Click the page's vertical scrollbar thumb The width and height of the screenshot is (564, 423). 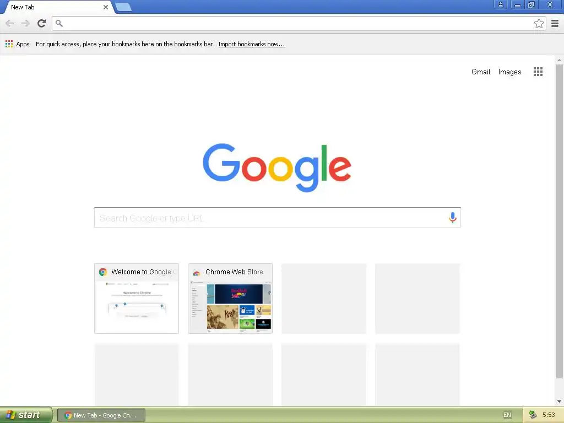coord(559,221)
